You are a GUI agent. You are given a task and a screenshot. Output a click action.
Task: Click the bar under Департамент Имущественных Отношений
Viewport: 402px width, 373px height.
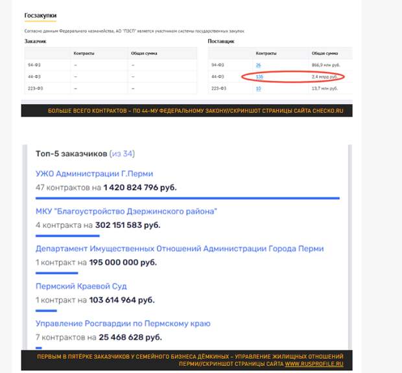coord(56,273)
